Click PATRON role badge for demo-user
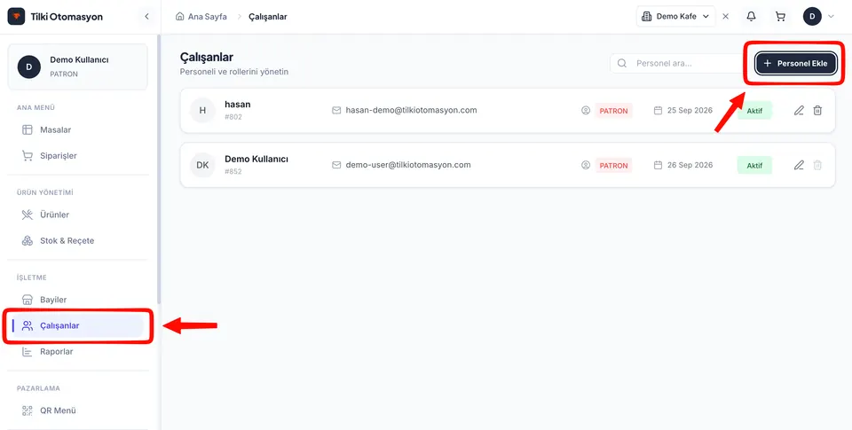Image resolution: width=852 pixels, height=430 pixels. click(x=613, y=165)
